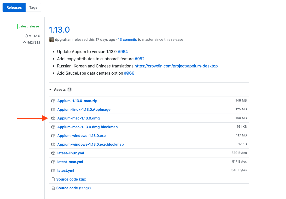Click the 517 Bytes size text

tap(239, 162)
